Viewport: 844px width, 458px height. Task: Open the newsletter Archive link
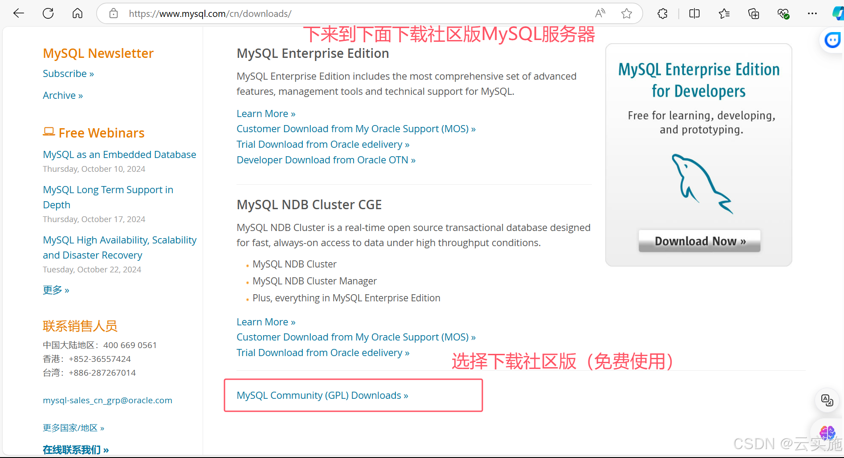63,95
